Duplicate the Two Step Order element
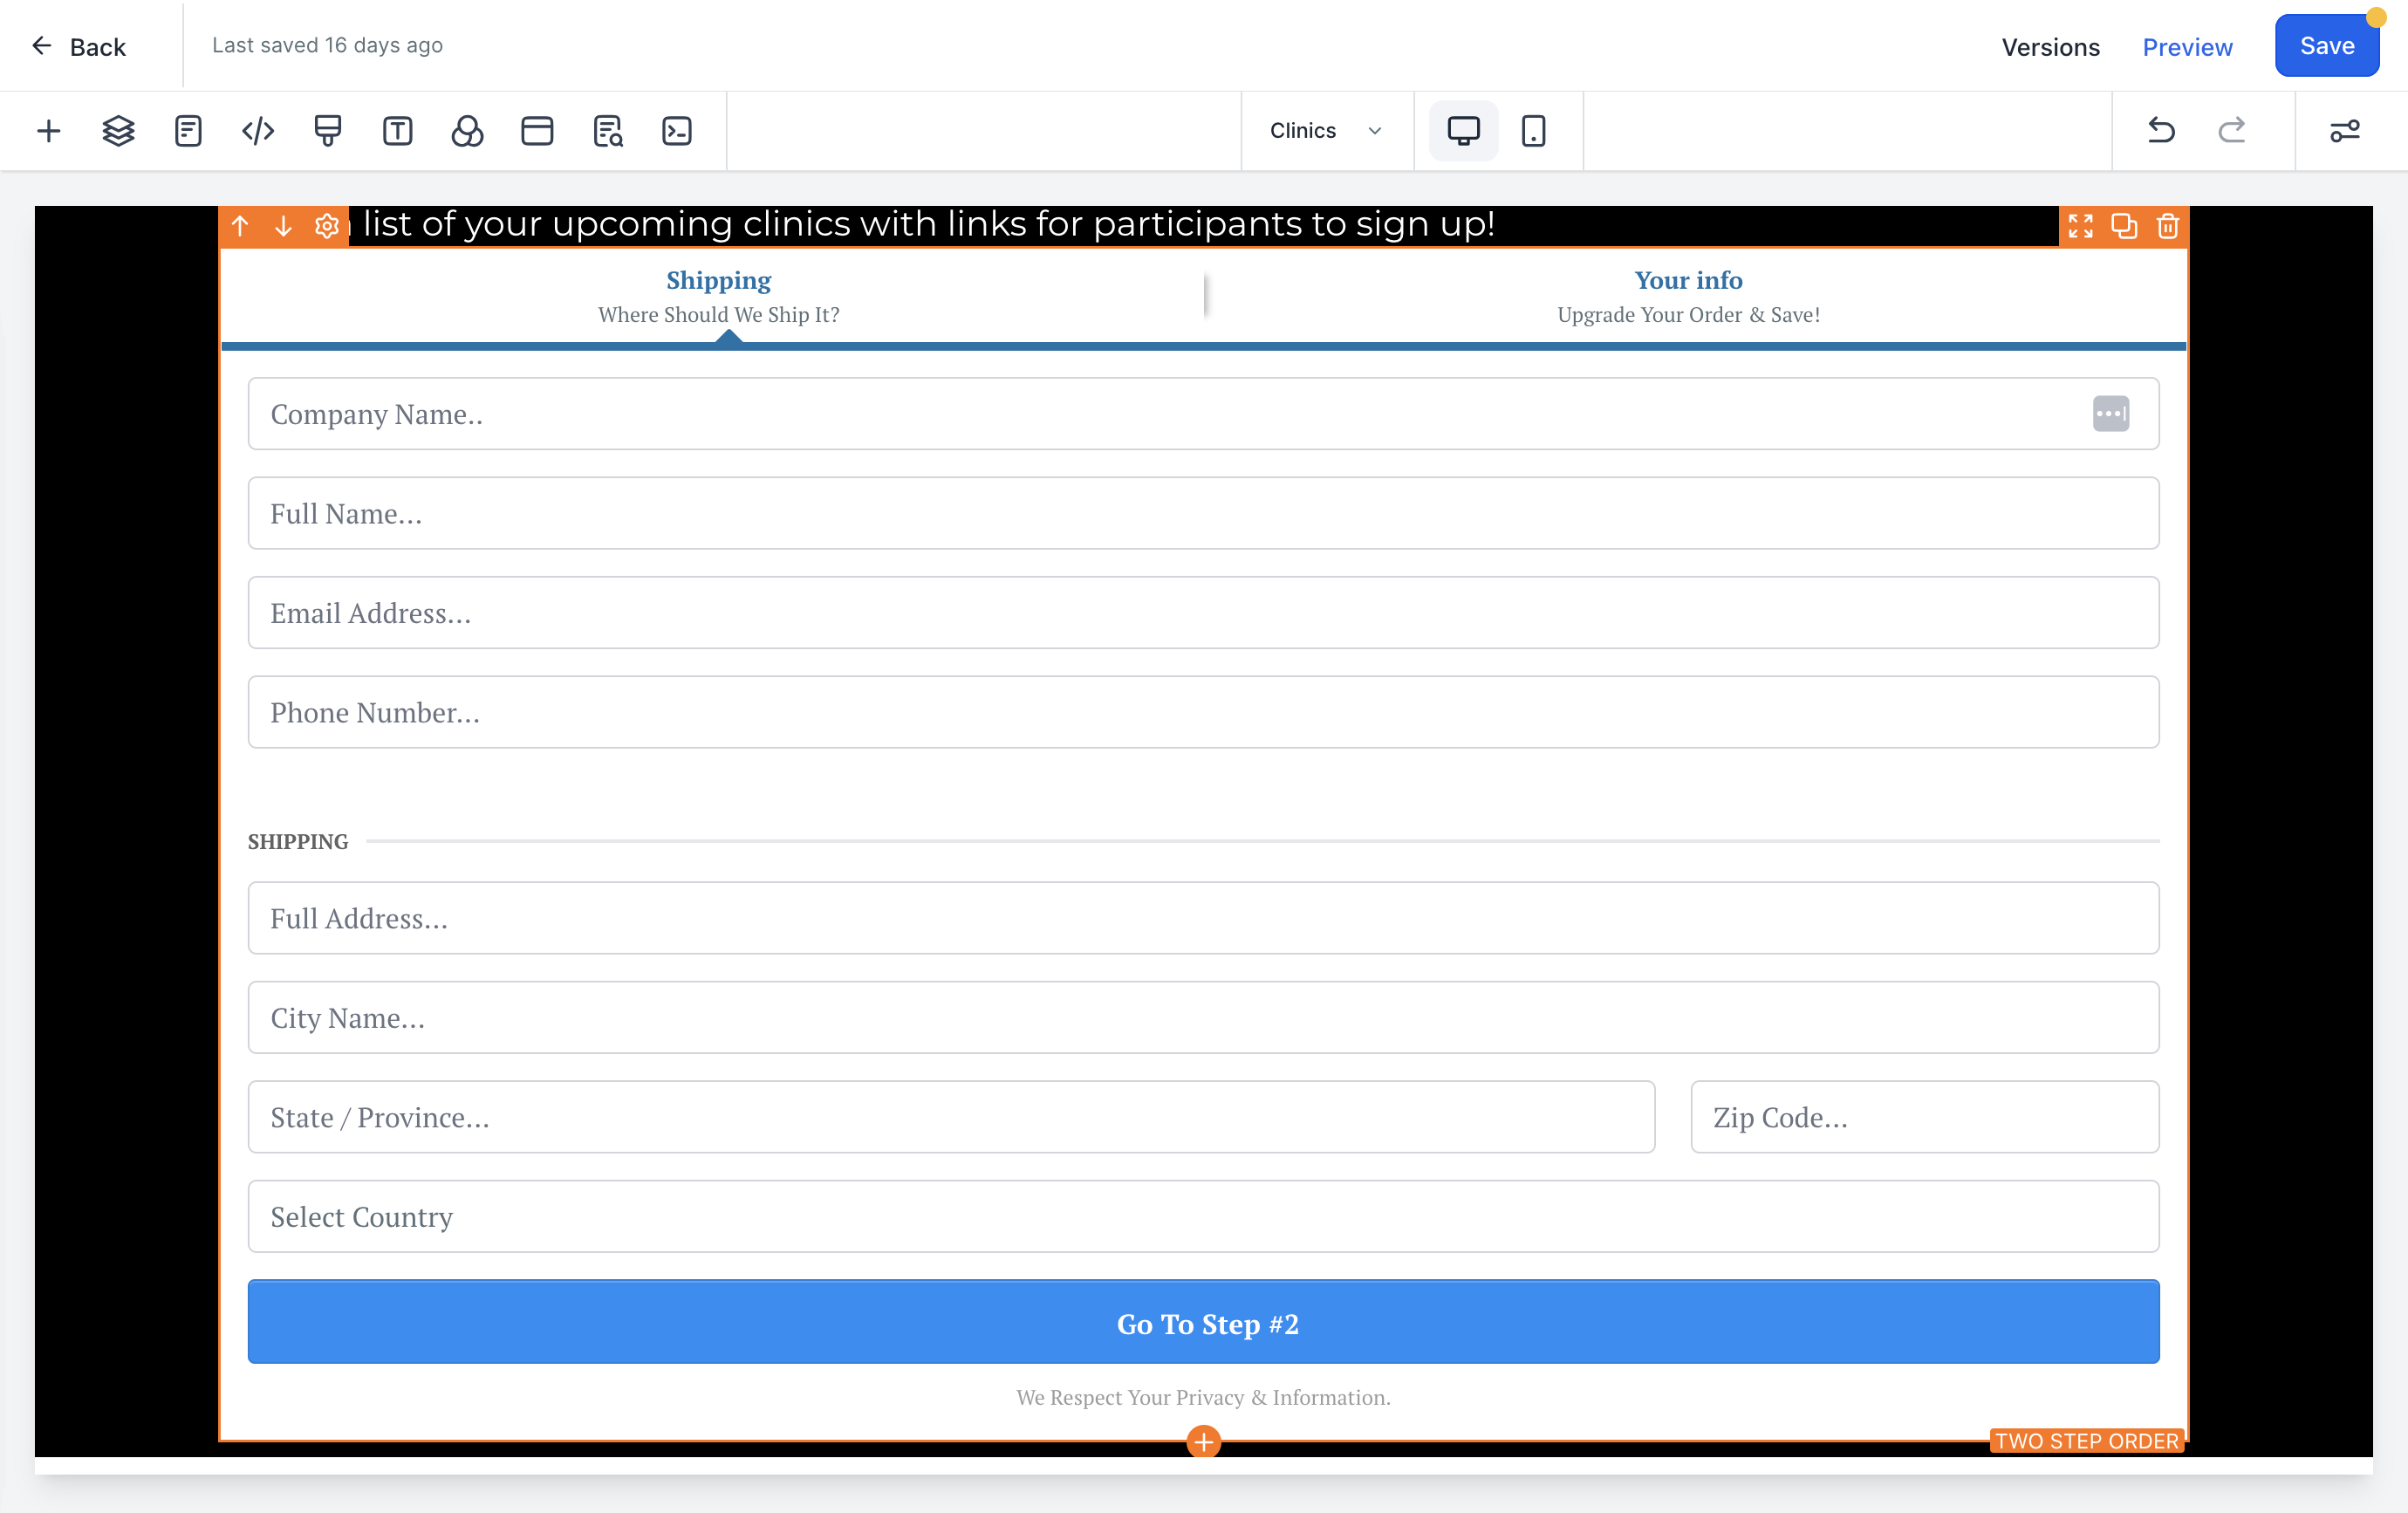2408x1513 pixels. coord(2124,226)
